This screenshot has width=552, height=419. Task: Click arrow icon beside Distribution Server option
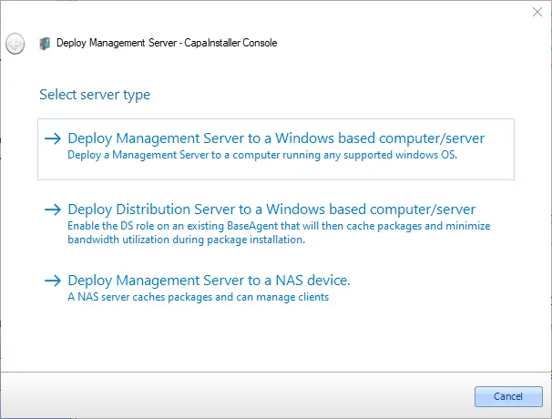pos(53,209)
